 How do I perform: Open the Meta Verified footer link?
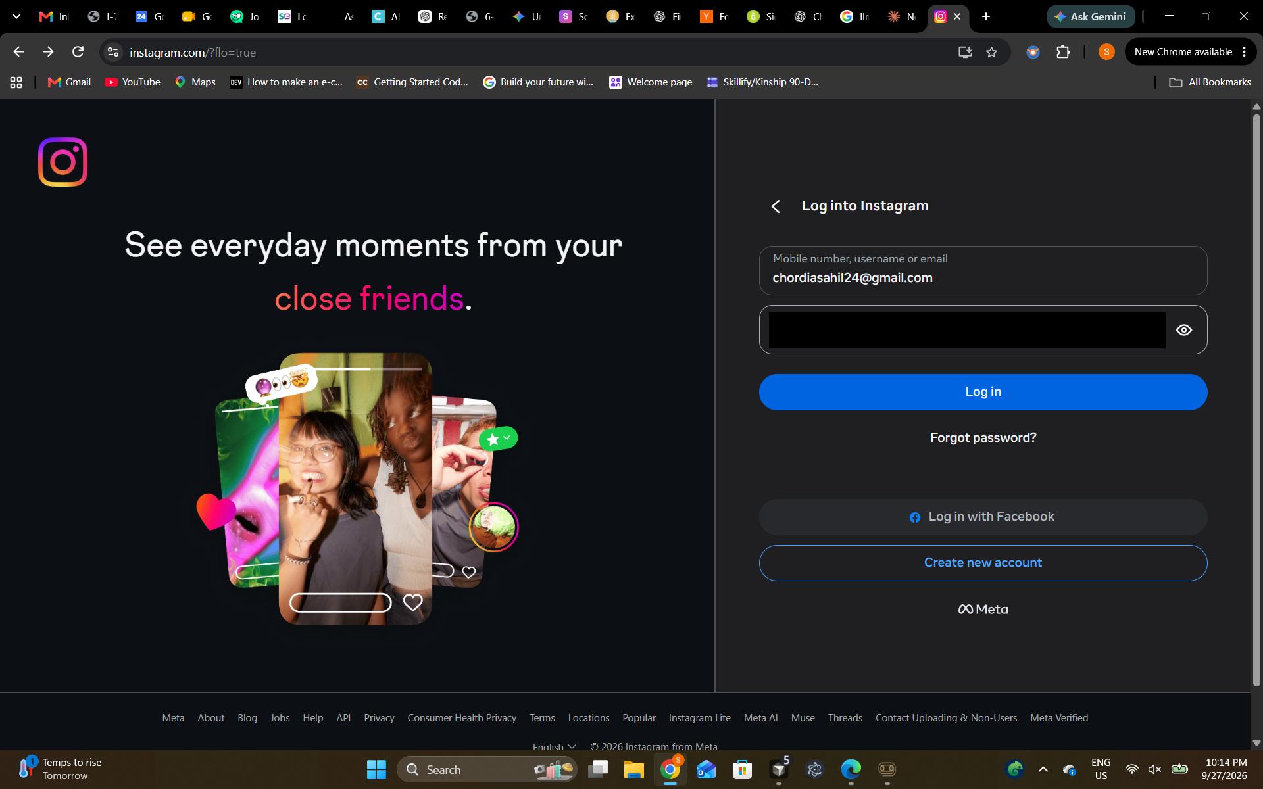[x=1058, y=718]
